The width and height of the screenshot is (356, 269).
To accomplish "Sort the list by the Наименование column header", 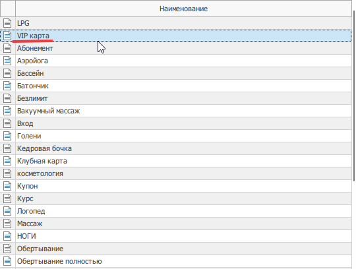I will coord(183,9).
